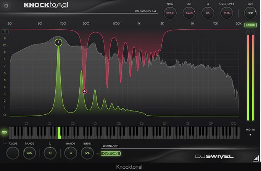Screen dimensions: 261x171
Task: Toggle the Overtones resonance button
Action: (x=110, y=154)
